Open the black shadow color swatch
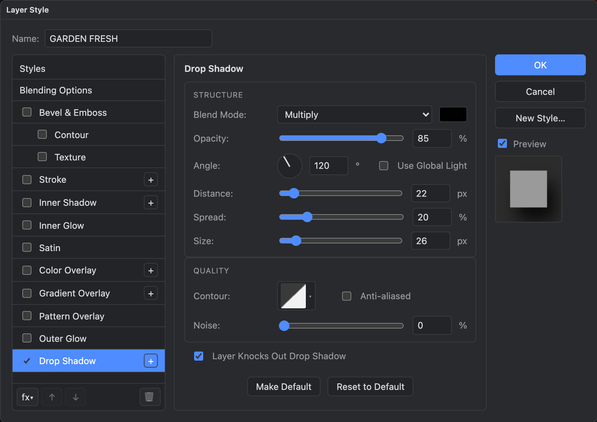 click(x=453, y=114)
